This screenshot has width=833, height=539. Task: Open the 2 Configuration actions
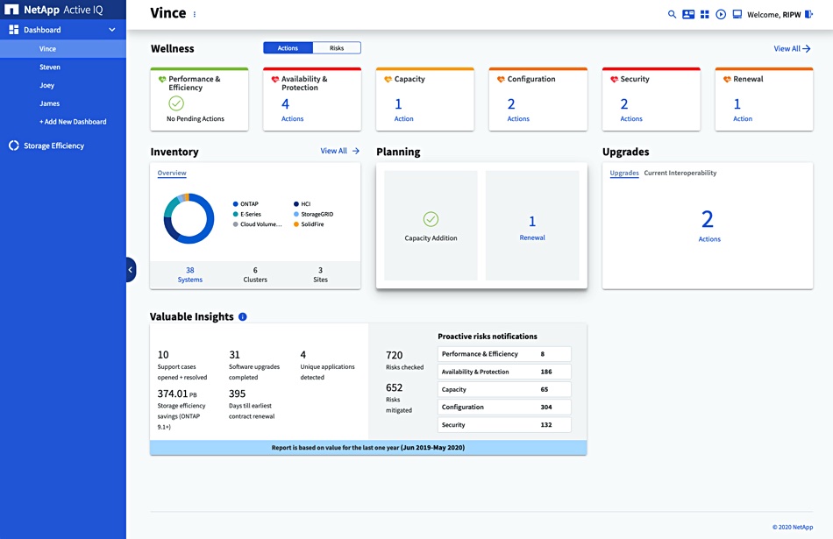click(x=518, y=110)
